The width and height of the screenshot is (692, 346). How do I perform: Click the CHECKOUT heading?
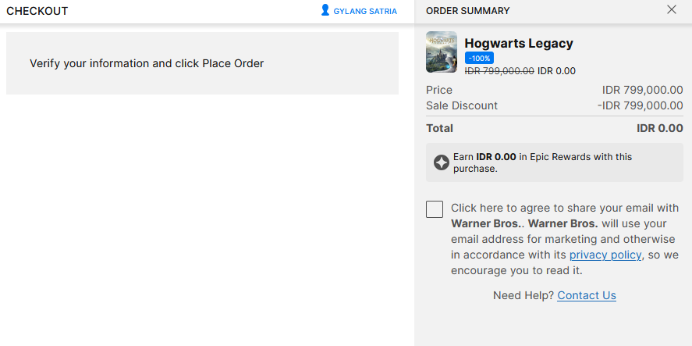[37, 11]
